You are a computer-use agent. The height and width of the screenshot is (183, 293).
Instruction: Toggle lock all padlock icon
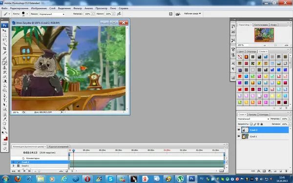tap(262, 124)
